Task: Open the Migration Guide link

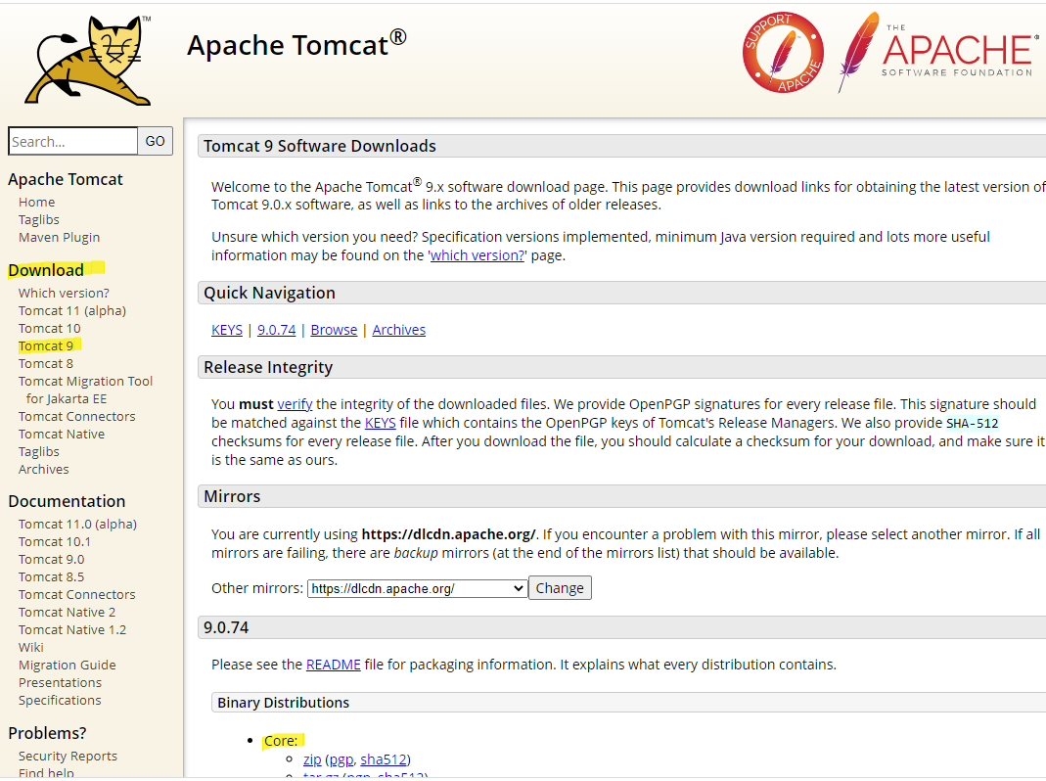Action: (x=68, y=665)
